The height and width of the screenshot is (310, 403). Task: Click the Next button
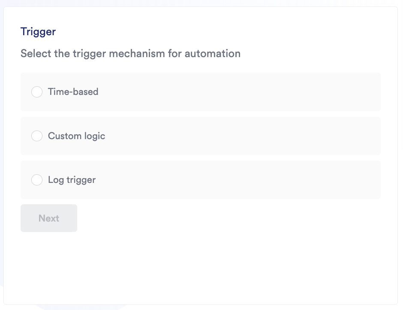coord(49,218)
